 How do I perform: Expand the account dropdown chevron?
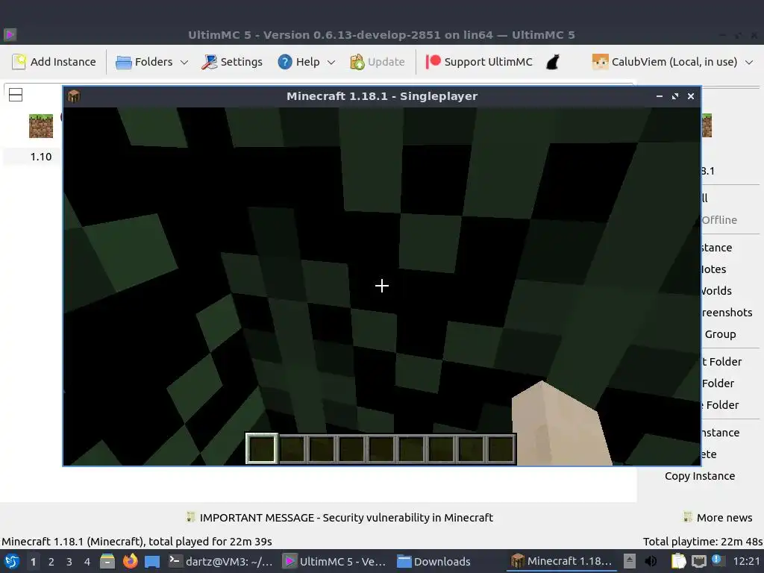click(749, 63)
